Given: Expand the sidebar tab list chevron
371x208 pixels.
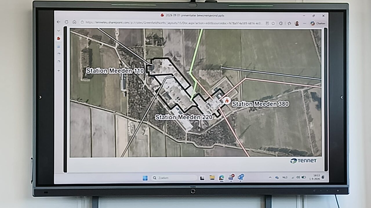Looking at the screenshot, I should pos(59,31).
